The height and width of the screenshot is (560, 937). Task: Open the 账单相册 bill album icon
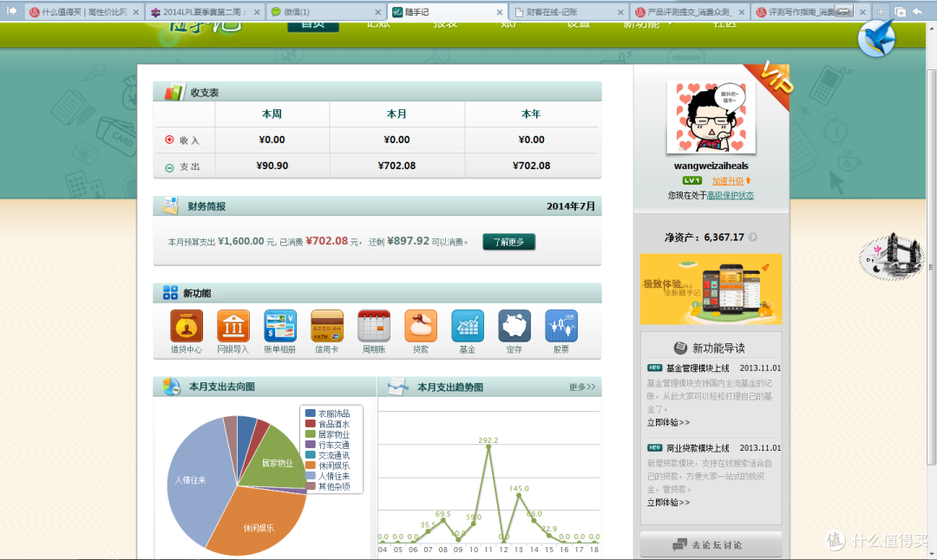coord(280,326)
